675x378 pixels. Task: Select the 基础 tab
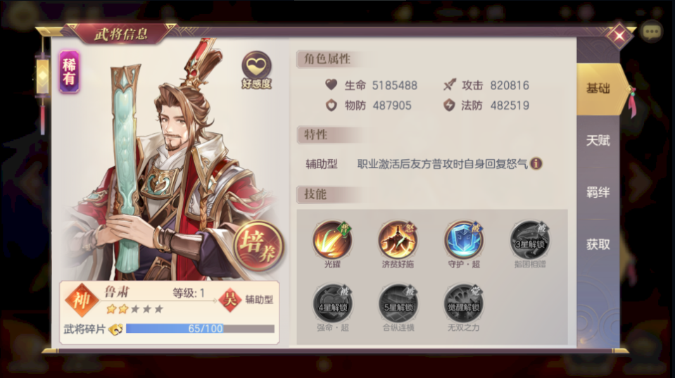pyautogui.click(x=600, y=89)
